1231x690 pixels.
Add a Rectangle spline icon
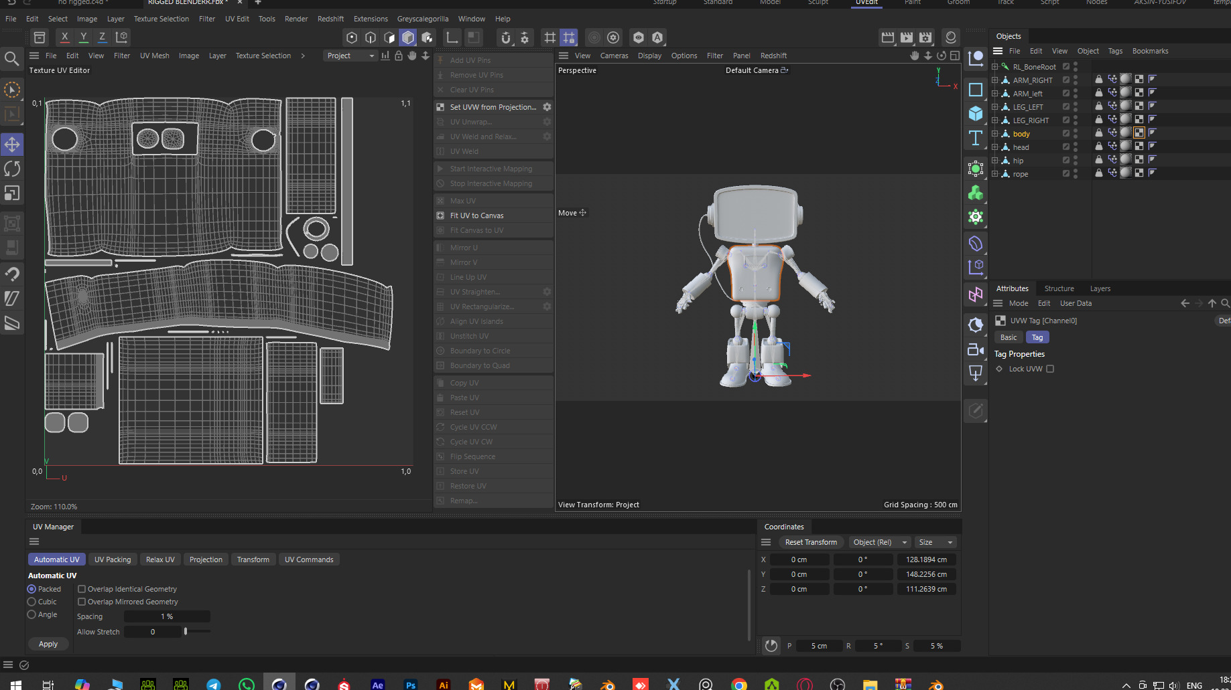click(x=976, y=90)
